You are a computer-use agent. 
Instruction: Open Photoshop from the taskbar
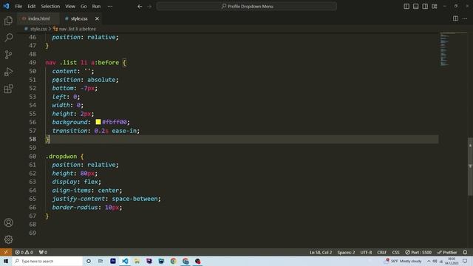113,261
